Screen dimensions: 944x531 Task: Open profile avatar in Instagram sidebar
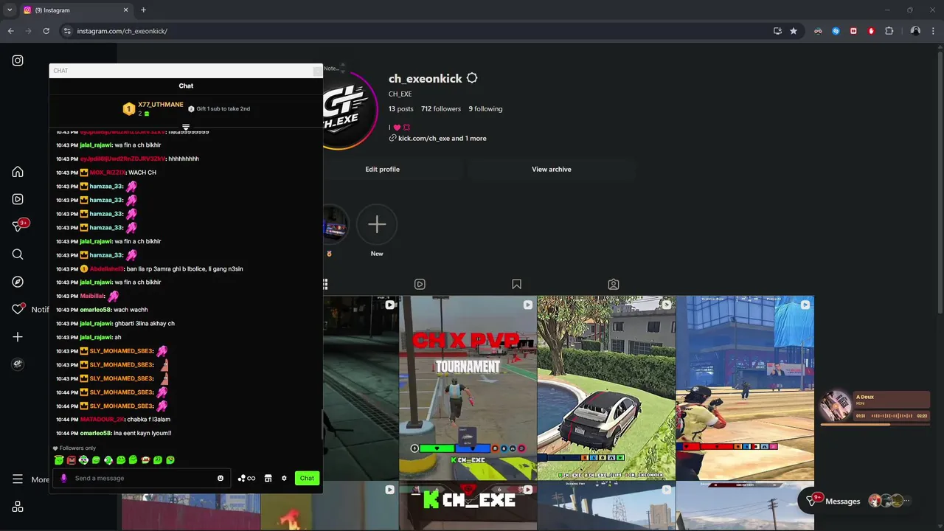tap(18, 364)
